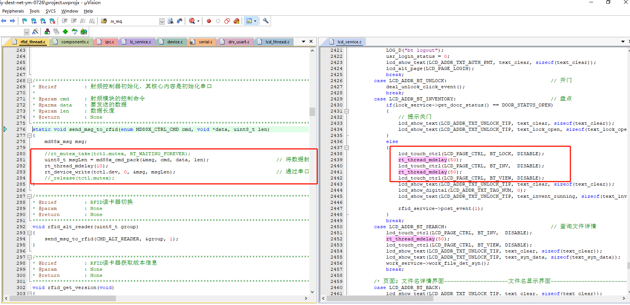Switch to serial.c tab
The height and width of the screenshot is (305, 630).
pyautogui.click(x=202, y=42)
